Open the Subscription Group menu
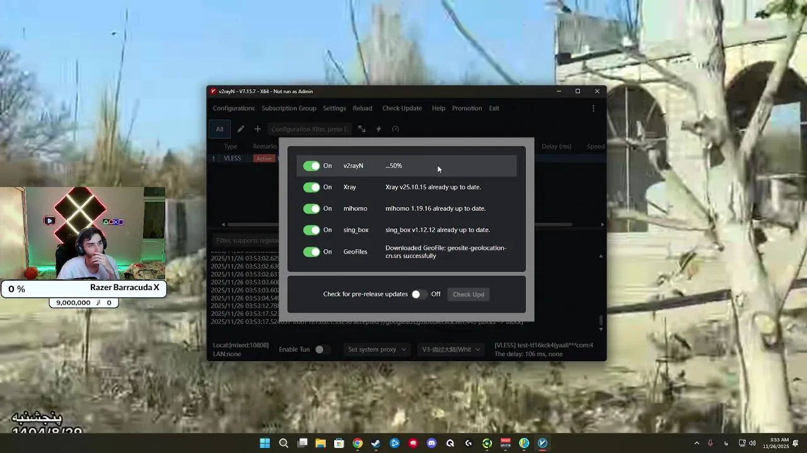807x453 pixels. (289, 108)
